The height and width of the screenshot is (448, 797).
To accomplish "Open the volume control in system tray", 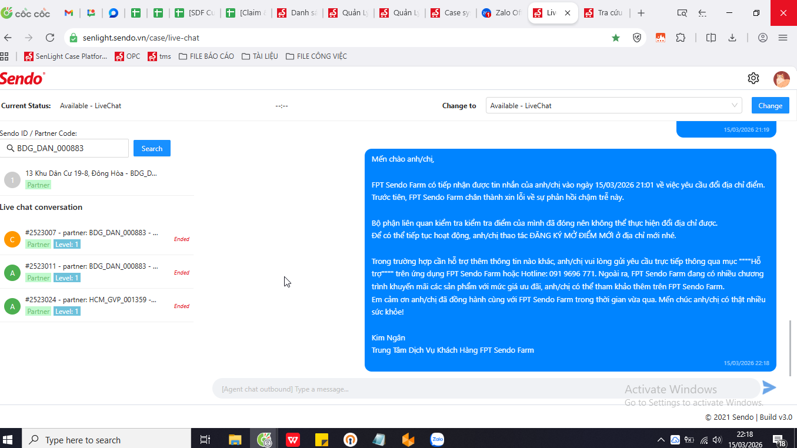I will [x=717, y=440].
